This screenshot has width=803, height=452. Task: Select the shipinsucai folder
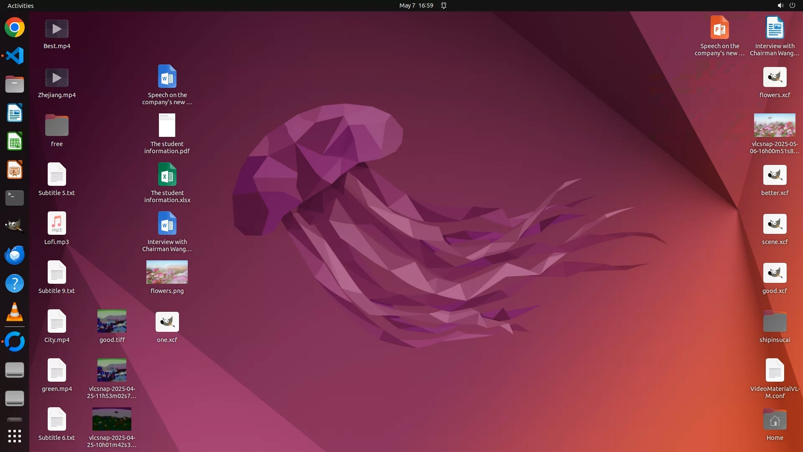[x=775, y=322]
